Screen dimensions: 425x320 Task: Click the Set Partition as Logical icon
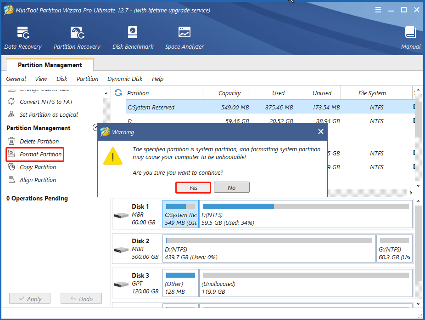pyautogui.click(x=11, y=114)
